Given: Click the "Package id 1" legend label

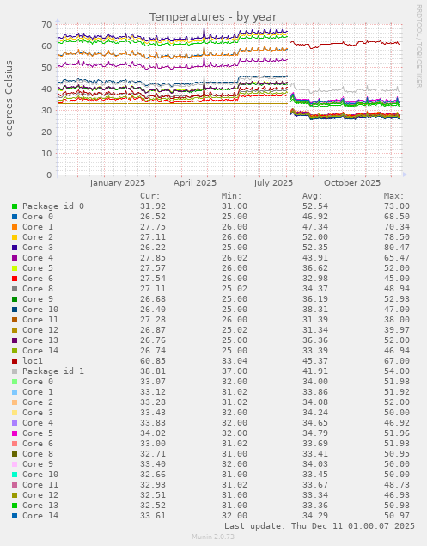Looking at the screenshot, I should [x=53, y=371].
